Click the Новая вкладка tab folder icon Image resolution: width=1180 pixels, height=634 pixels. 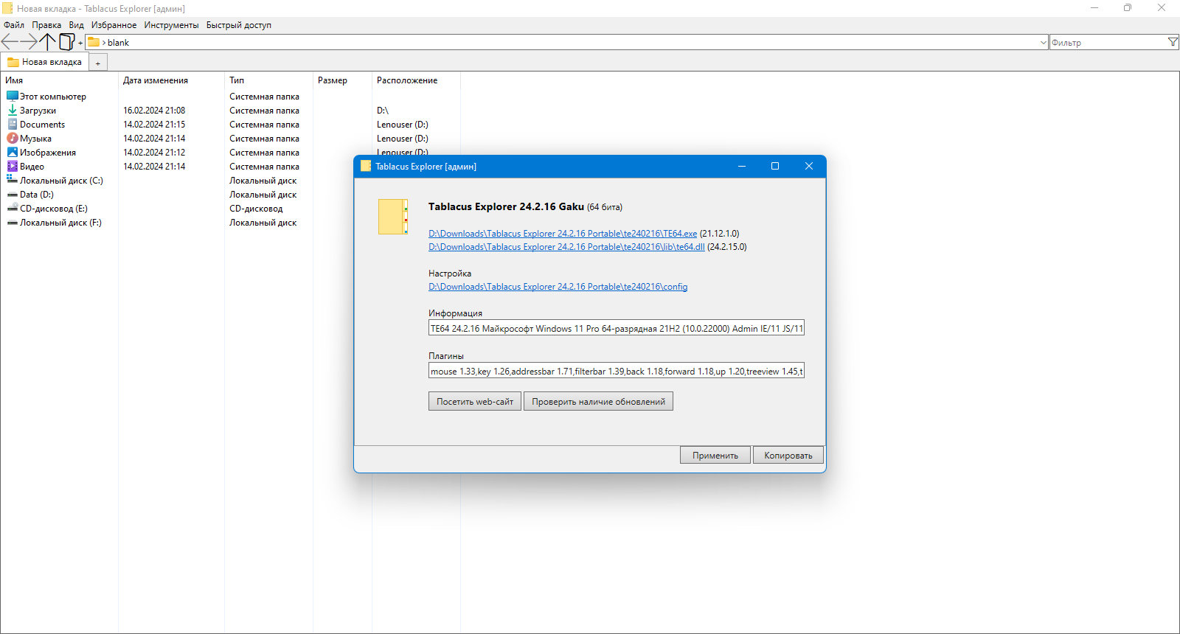coord(13,62)
